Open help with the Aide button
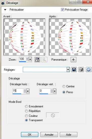 coord(69,134)
